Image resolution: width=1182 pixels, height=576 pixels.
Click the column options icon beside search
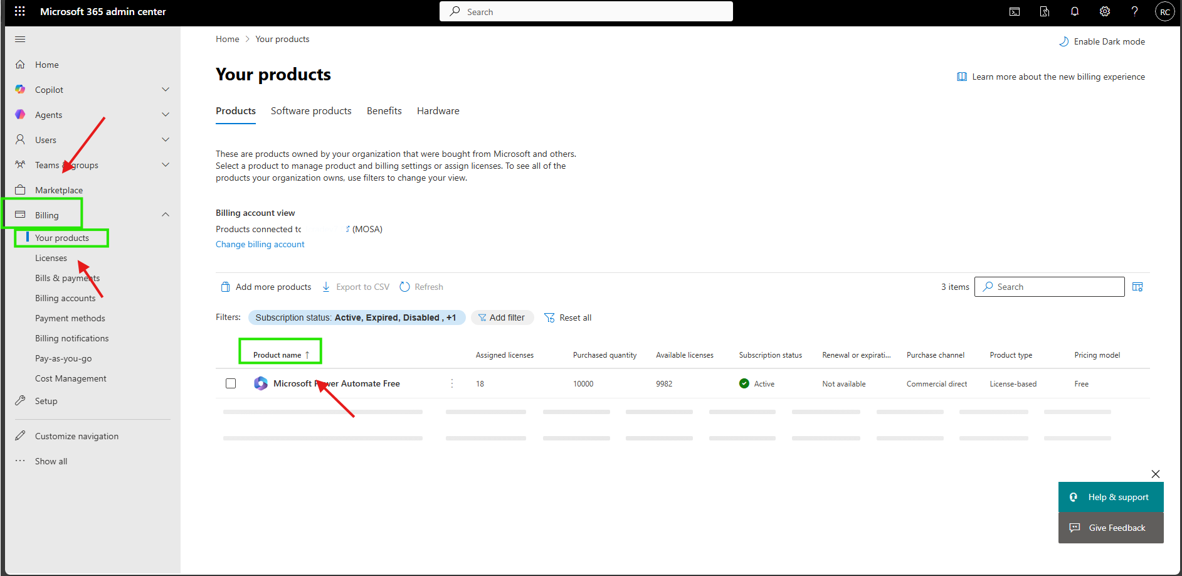[x=1137, y=287]
